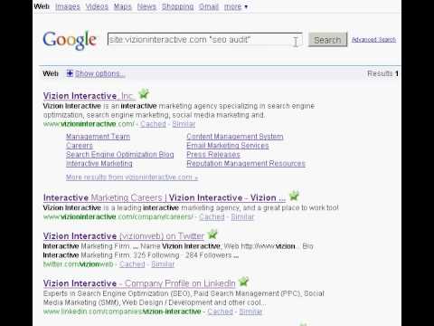Screen dimensions: 434x326
Task: Open Similar link for careers result
Action: coord(242,216)
